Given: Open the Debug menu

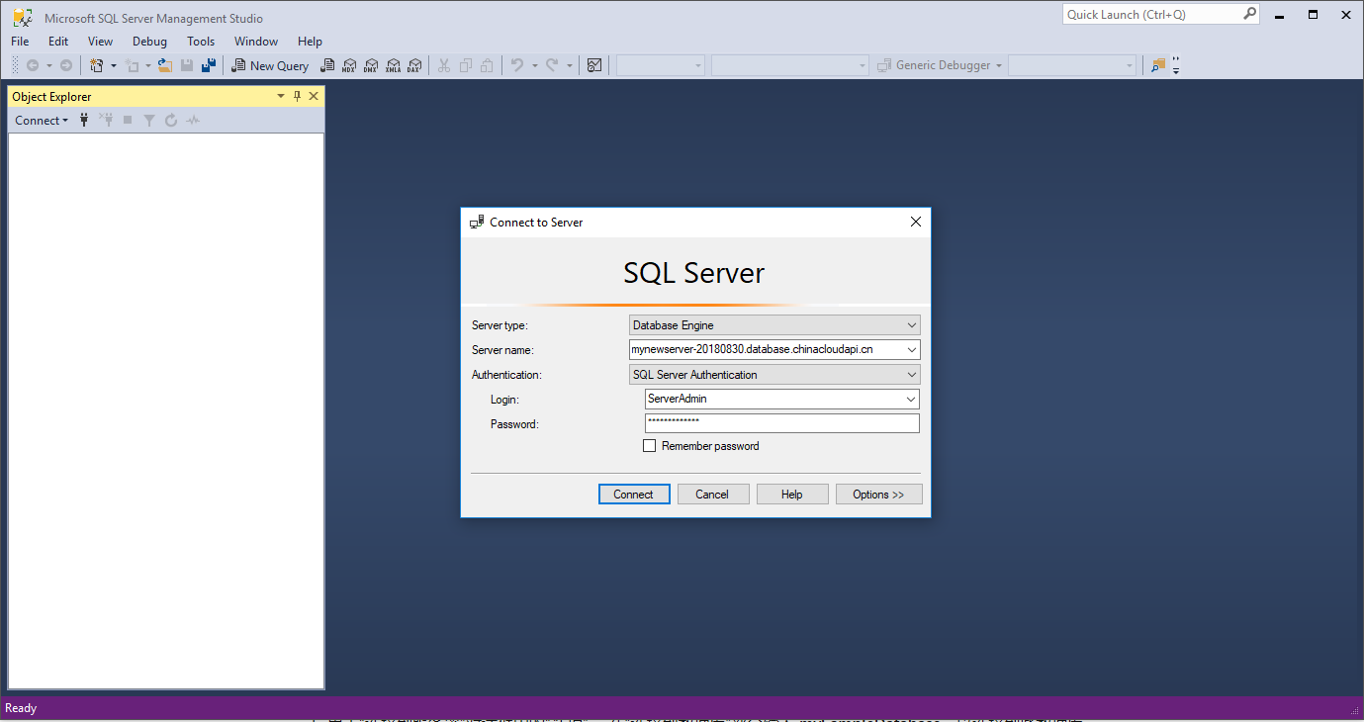Looking at the screenshot, I should (x=149, y=42).
